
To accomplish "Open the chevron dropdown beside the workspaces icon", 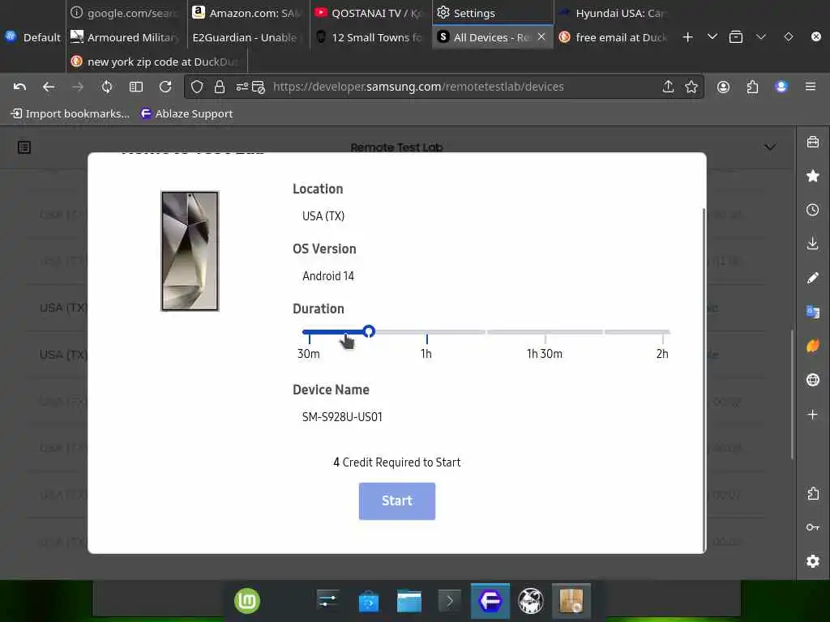I will coord(761,36).
